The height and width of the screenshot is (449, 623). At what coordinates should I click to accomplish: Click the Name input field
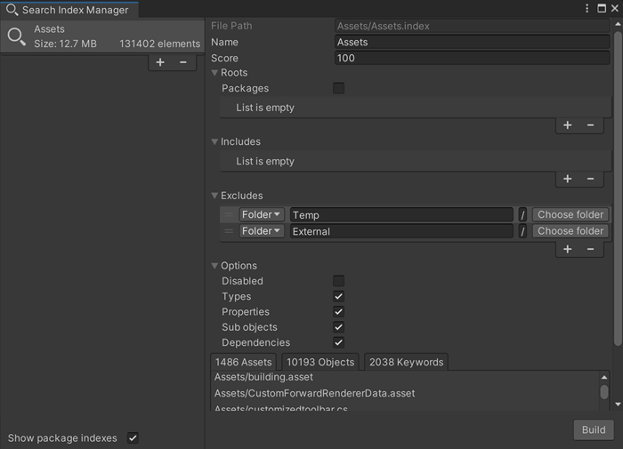coord(472,42)
